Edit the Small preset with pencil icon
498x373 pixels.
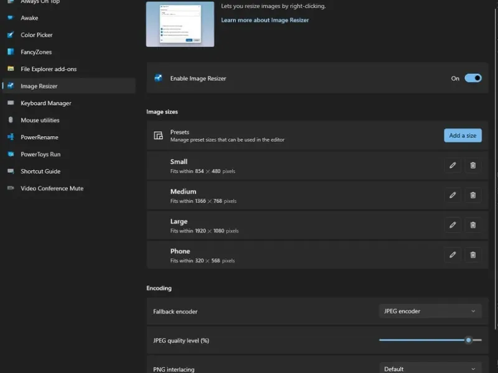tap(453, 165)
